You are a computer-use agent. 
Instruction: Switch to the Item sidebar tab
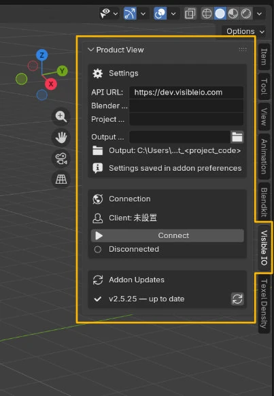264,56
